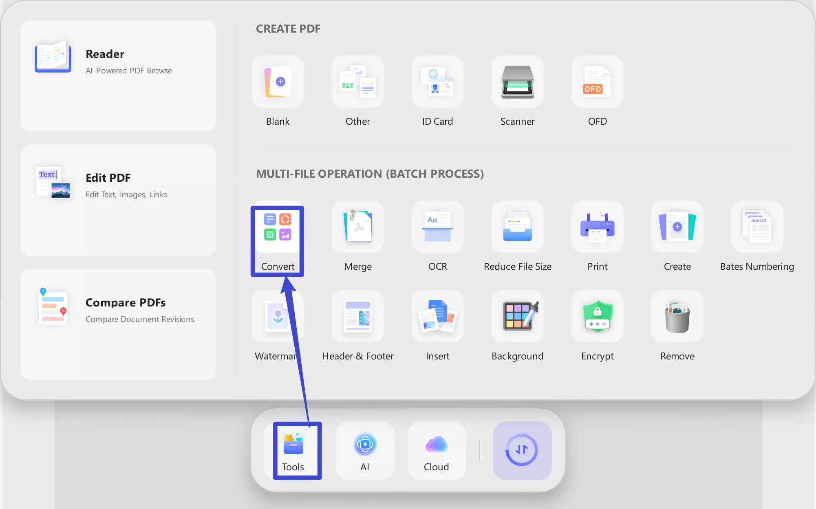Open Reduce File Size tool
816x509 pixels.
click(517, 227)
